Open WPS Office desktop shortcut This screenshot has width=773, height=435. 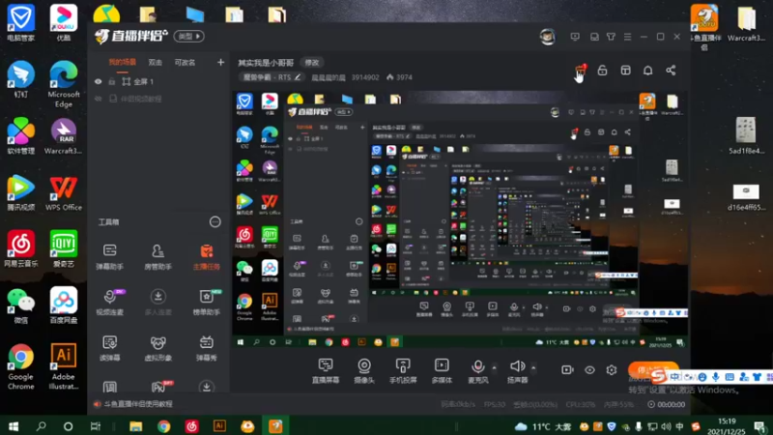tap(64, 193)
